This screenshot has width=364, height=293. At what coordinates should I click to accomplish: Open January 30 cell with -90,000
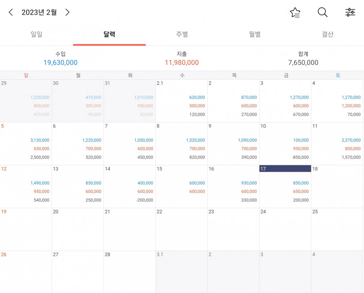tap(78, 101)
